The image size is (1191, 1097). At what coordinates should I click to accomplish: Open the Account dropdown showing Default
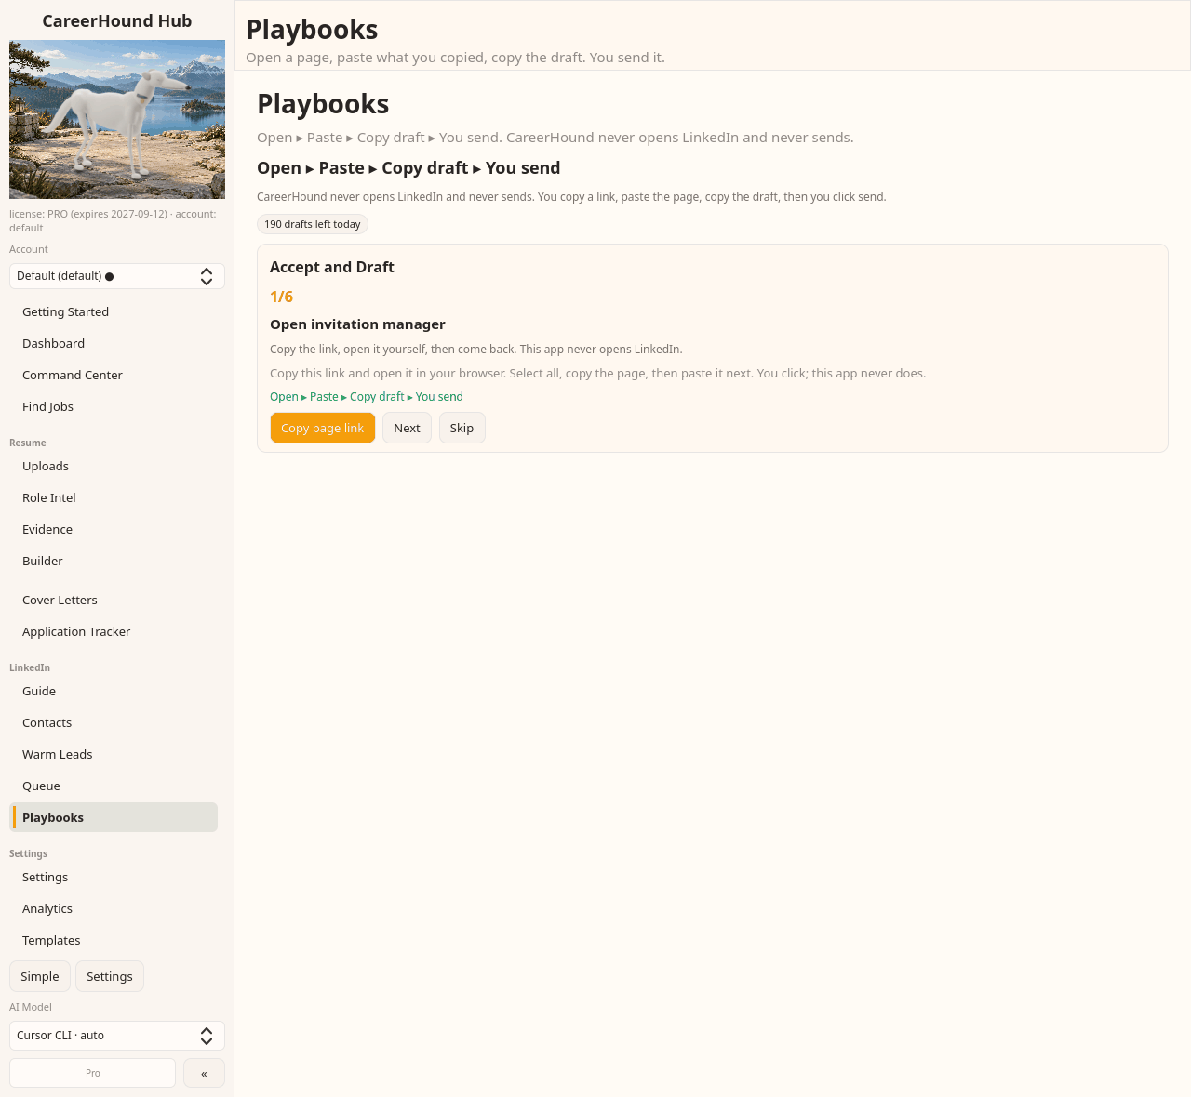coord(117,276)
